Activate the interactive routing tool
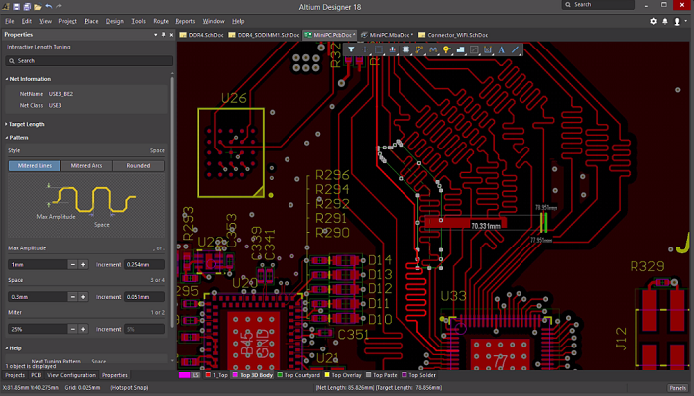 [x=419, y=49]
